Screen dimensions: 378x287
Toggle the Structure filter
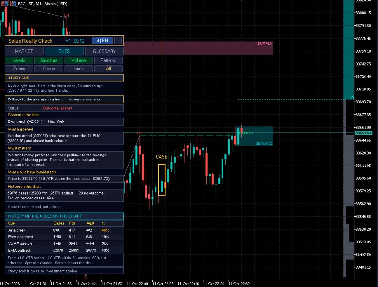point(49,60)
